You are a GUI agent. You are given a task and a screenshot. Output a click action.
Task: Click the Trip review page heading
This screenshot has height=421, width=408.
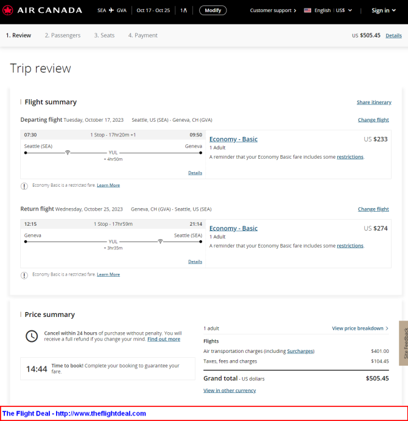[41, 69]
